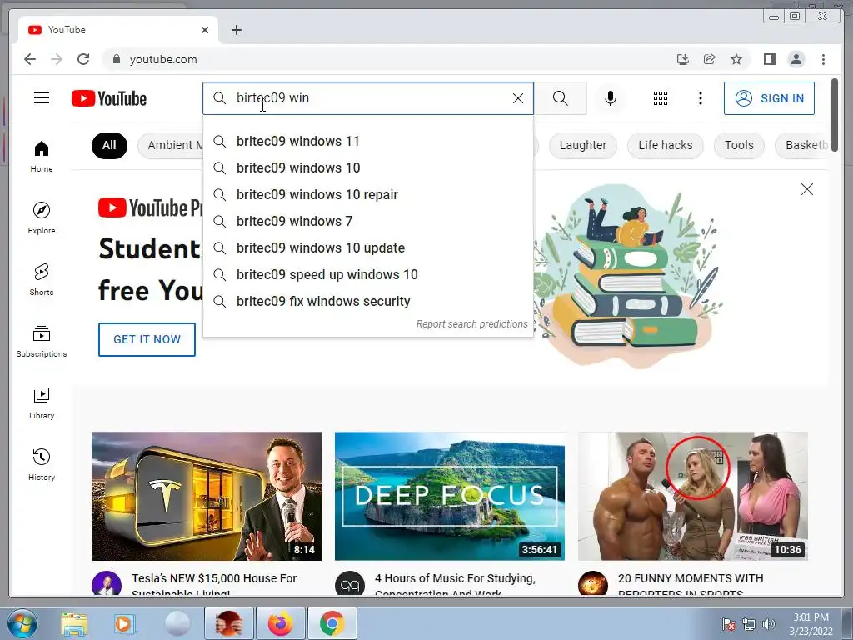
Task: Click the YouTube logo
Action: [109, 98]
